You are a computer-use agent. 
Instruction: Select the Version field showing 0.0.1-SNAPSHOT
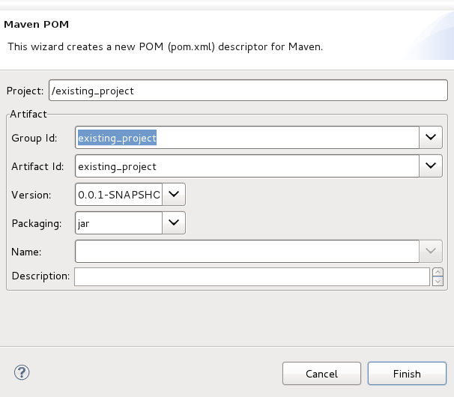click(118, 194)
